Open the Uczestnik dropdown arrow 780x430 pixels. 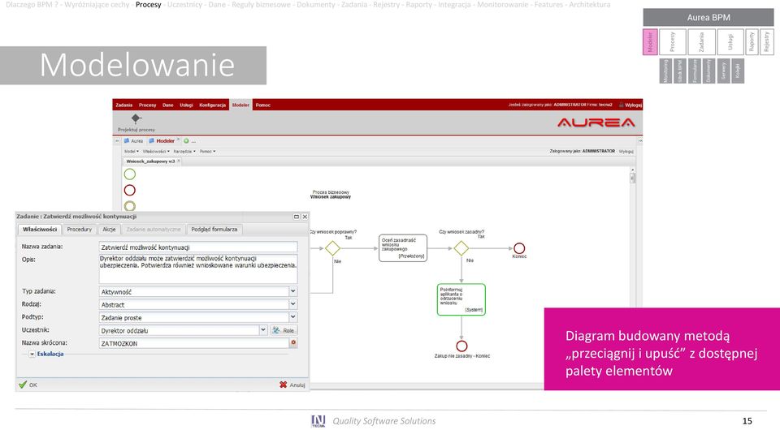(x=263, y=330)
